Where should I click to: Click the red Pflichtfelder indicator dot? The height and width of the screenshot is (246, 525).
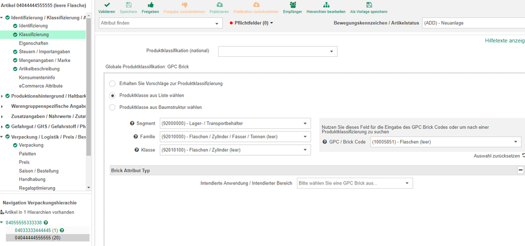[x=231, y=23]
